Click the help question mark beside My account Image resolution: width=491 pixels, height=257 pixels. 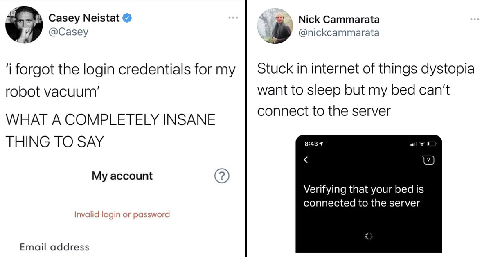pyautogui.click(x=221, y=176)
